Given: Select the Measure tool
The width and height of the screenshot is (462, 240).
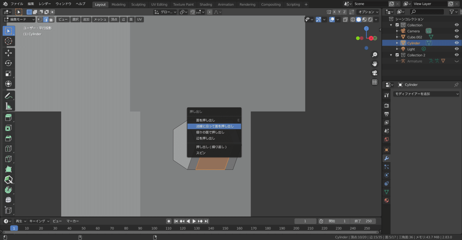Looking at the screenshot, I should [8, 106].
